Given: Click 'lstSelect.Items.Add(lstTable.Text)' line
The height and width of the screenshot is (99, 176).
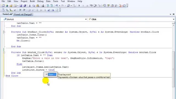Looking at the screenshot, I should [45, 67].
